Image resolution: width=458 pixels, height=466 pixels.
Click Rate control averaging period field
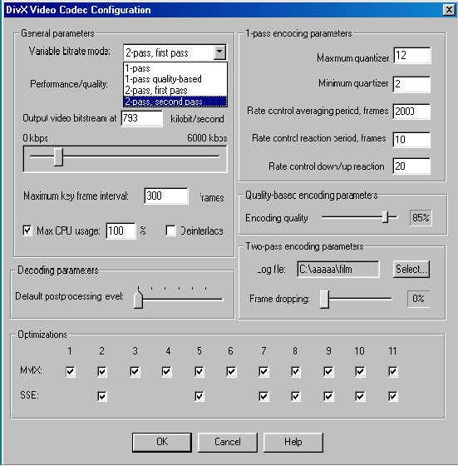point(411,112)
